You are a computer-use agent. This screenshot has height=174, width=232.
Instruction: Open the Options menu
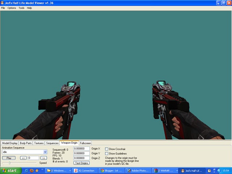(x=12, y=8)
